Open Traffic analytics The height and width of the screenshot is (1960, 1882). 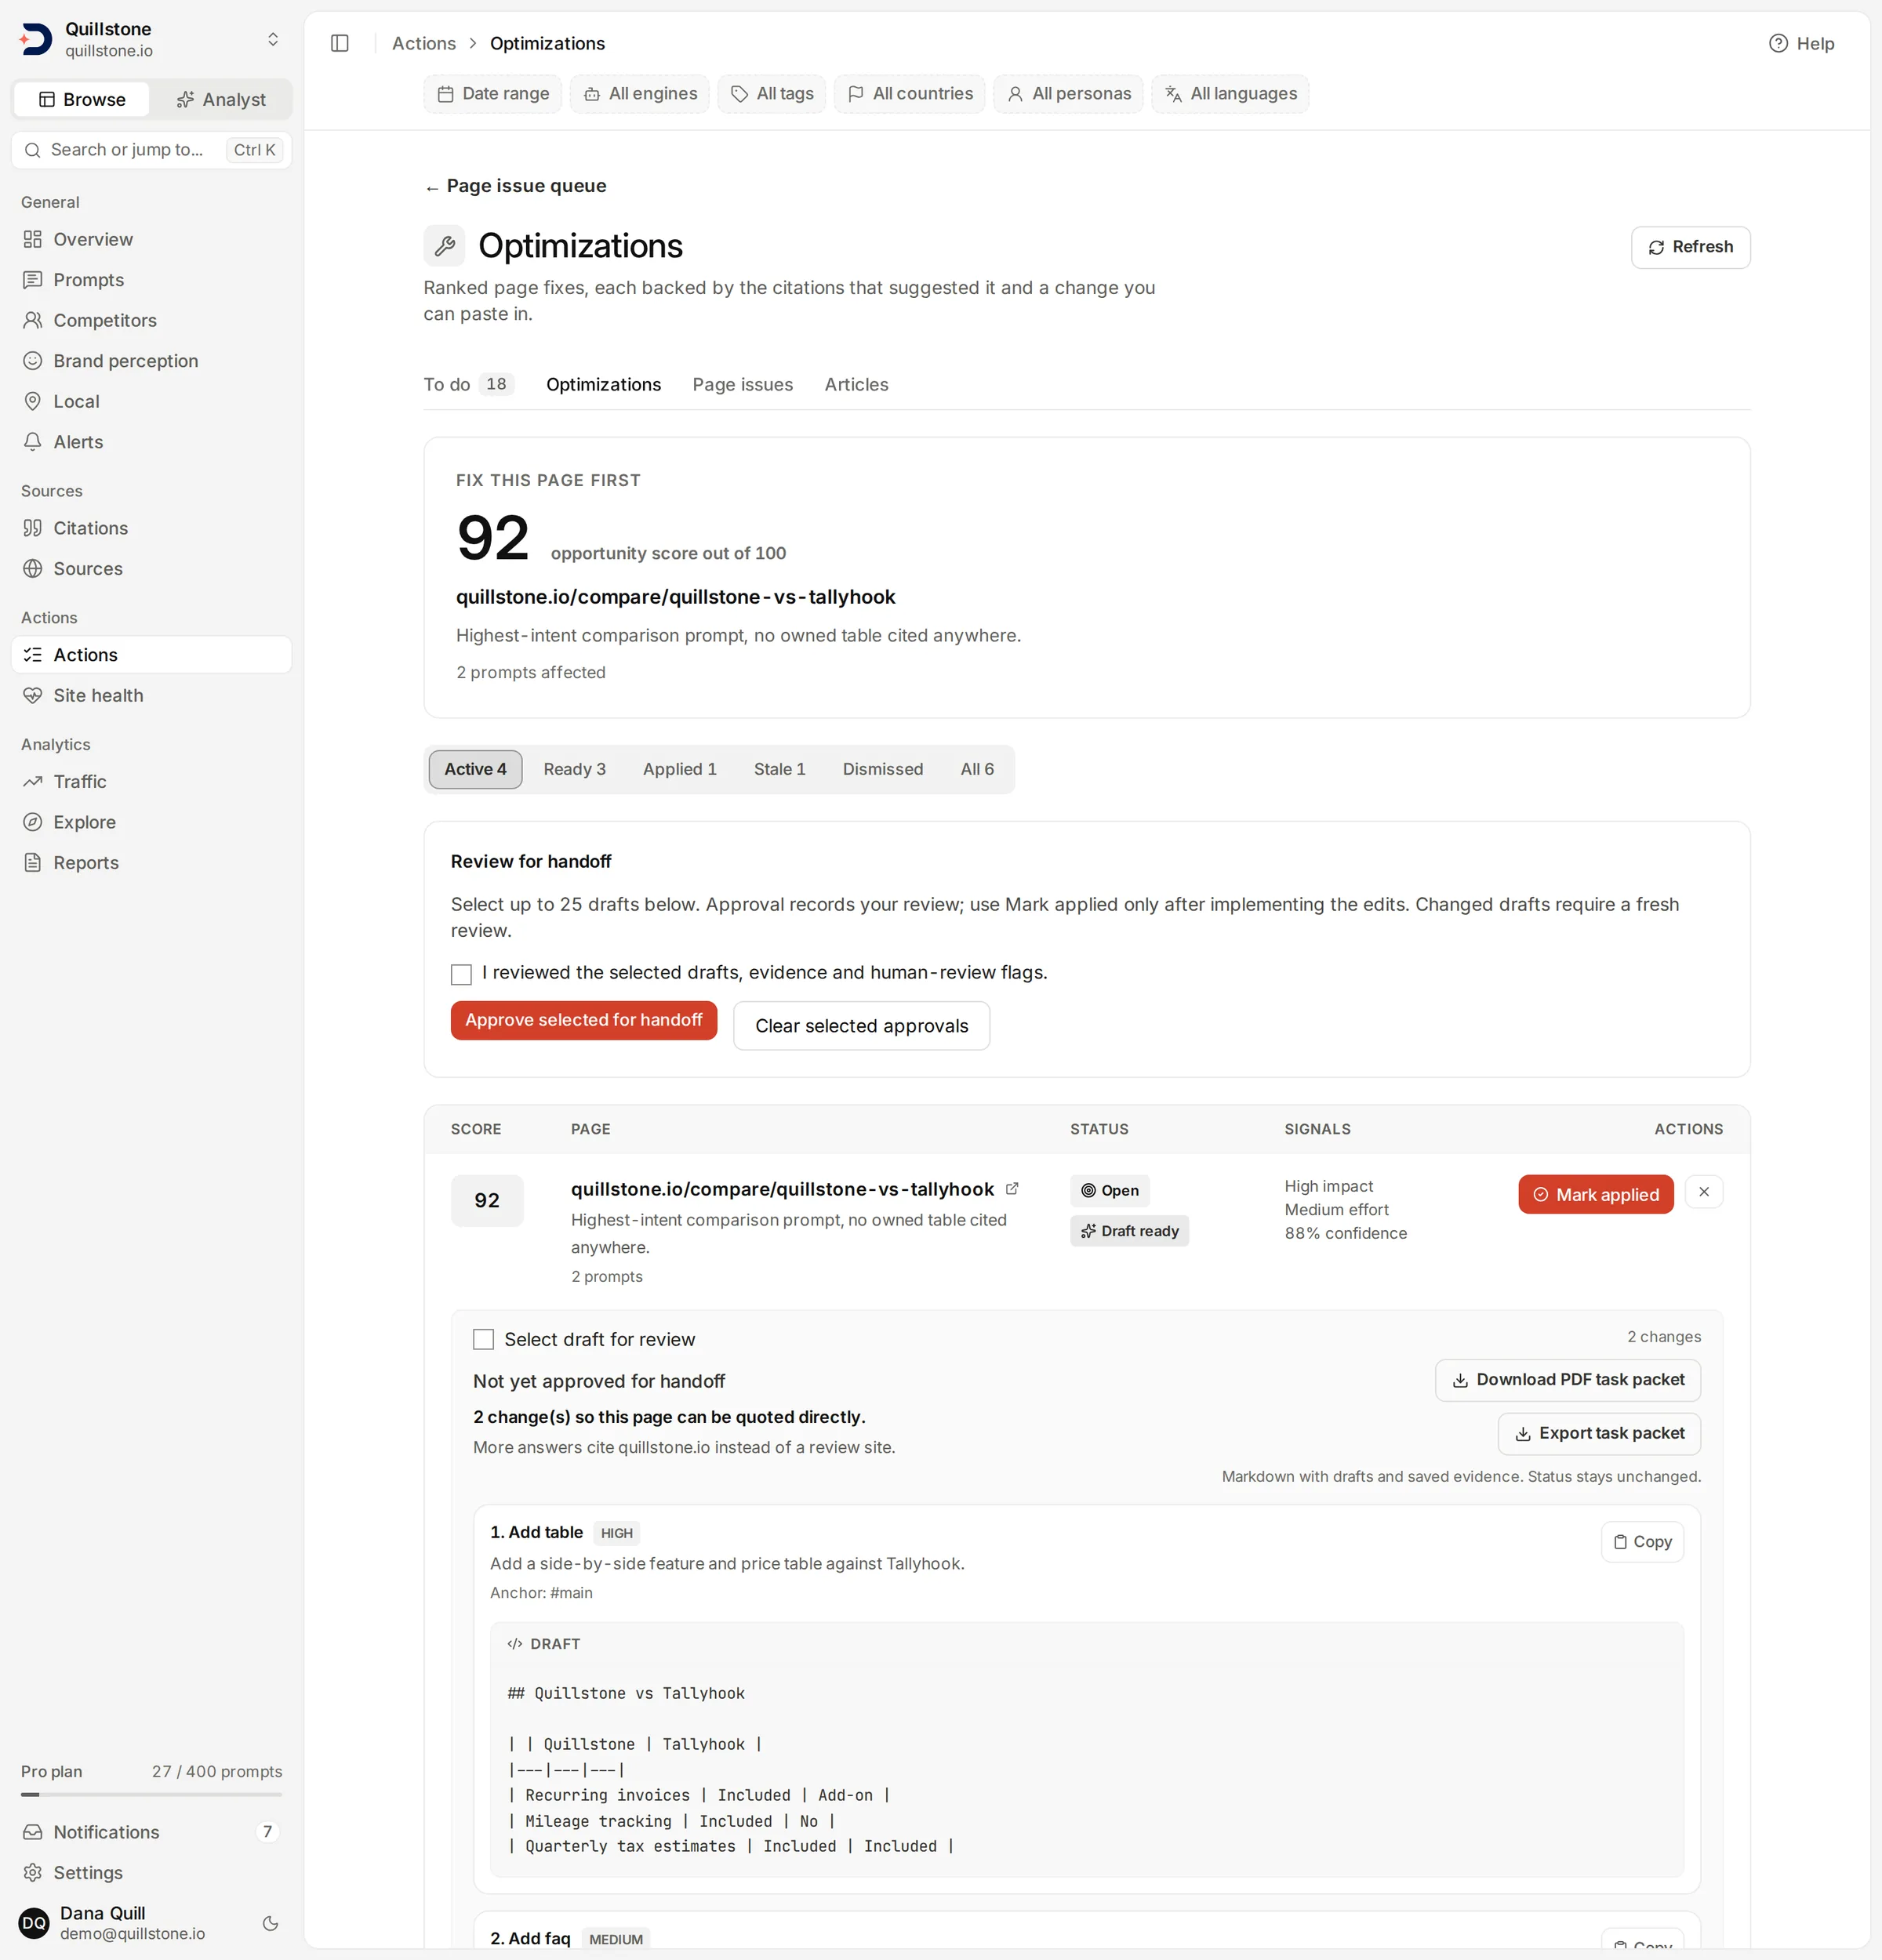(x=151, y=782)
